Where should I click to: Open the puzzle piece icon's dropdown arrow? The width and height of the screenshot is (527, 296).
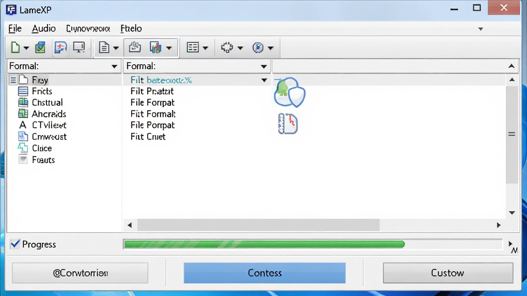(x=240, y=48)
